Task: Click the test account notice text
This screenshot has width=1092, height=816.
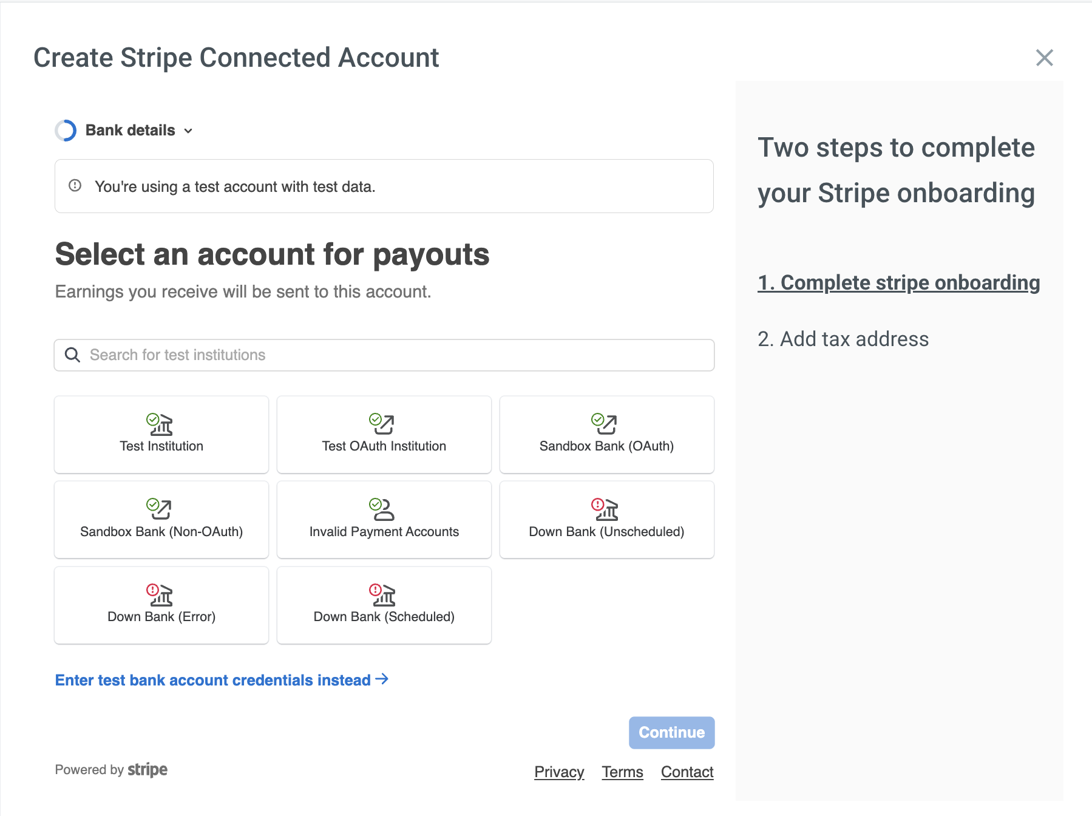Action: pyautogui.click(x=235, y=186)
